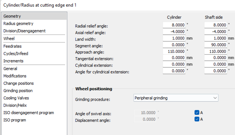The height and width of the screenshot is (135, 235).
Task: Select Modifications in the sidebar
Action: click(15, 76)
